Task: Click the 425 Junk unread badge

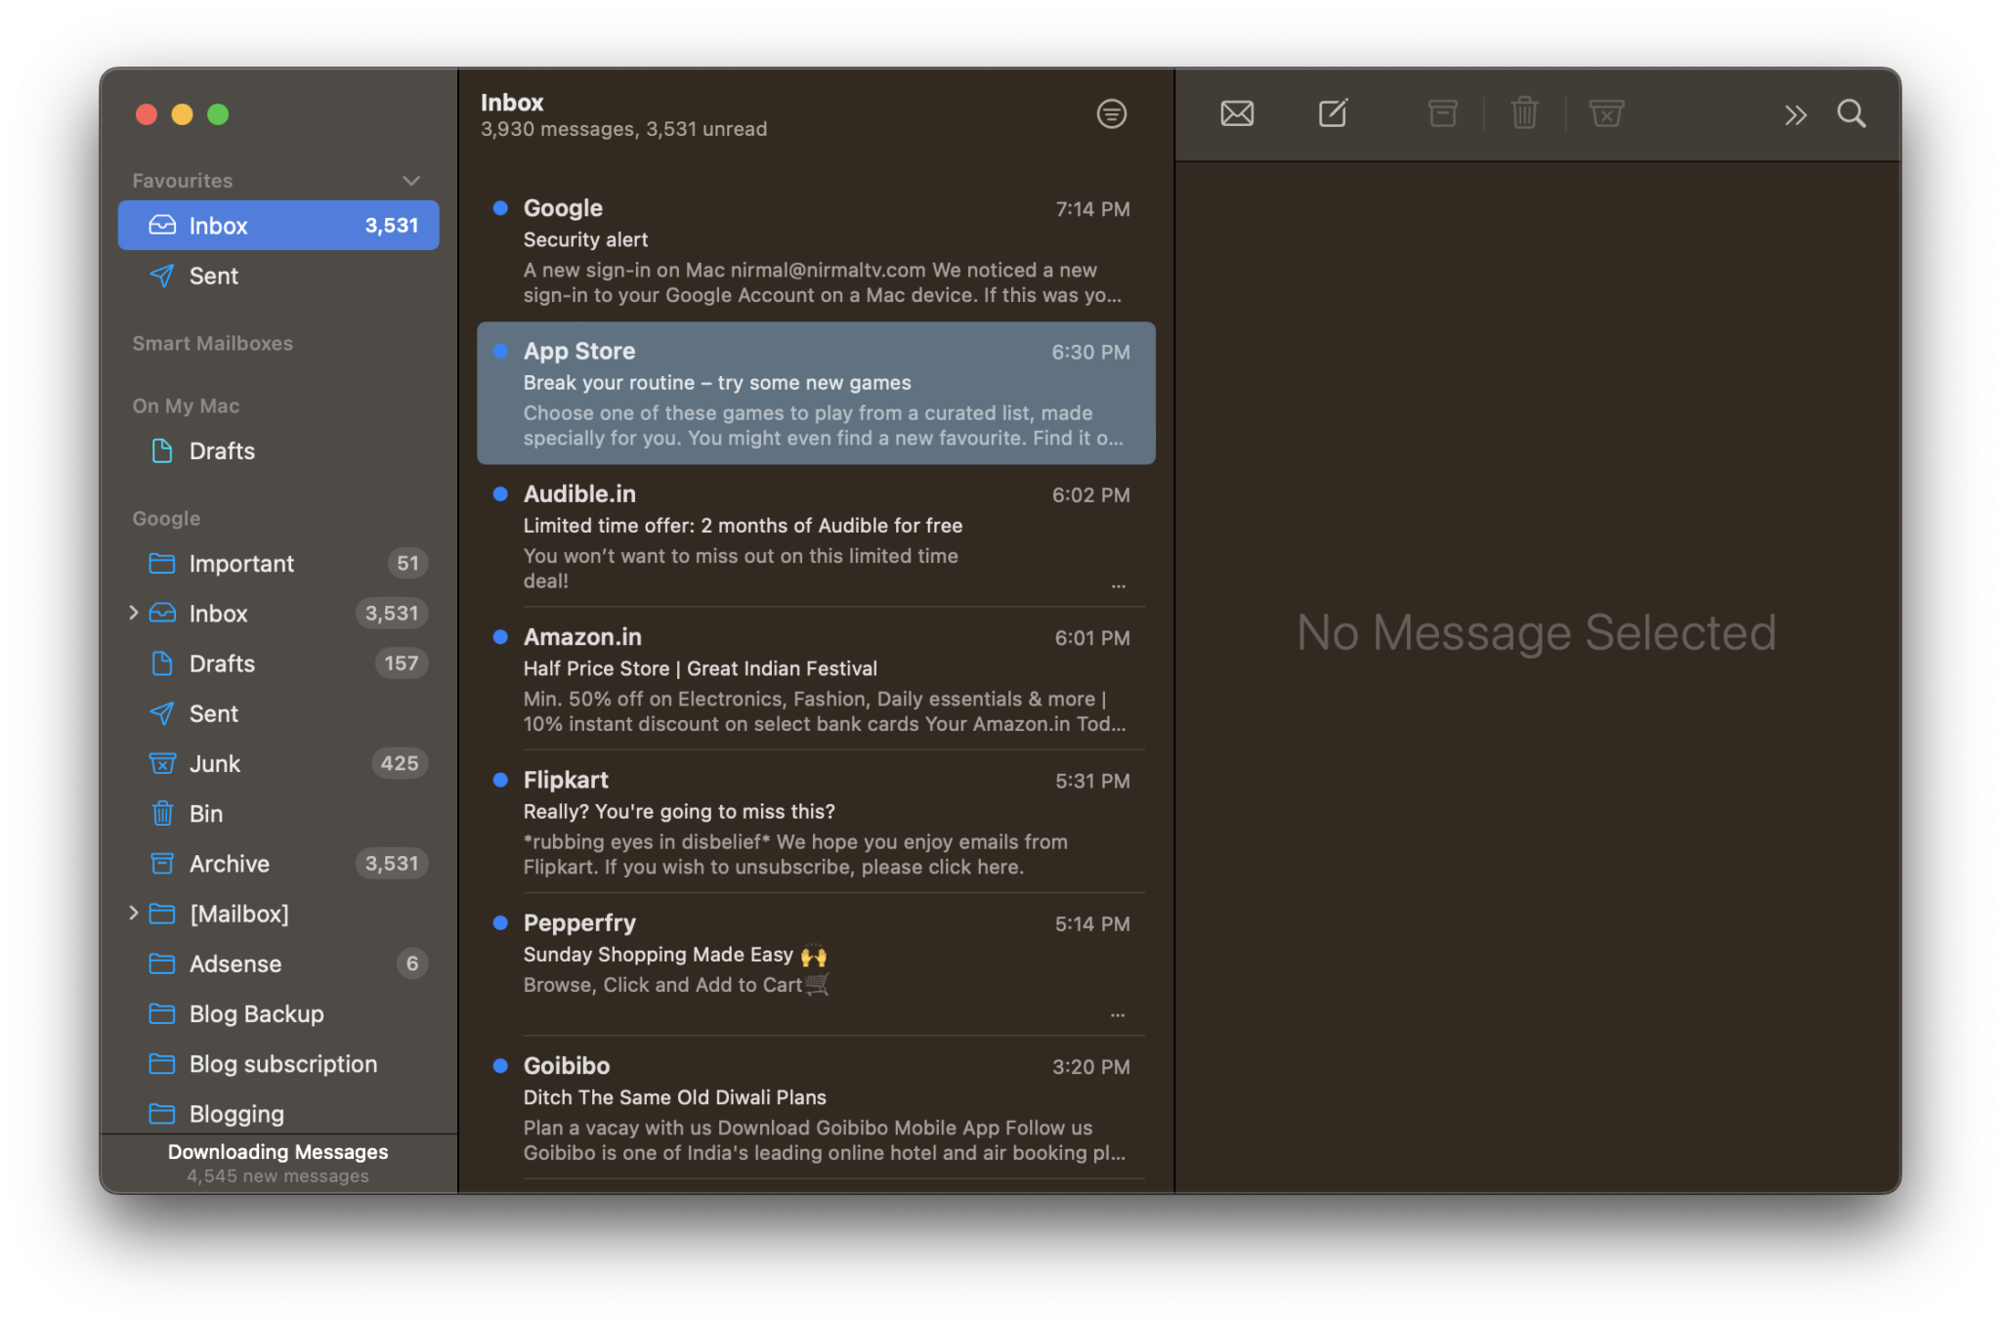Action: [400, 763]
